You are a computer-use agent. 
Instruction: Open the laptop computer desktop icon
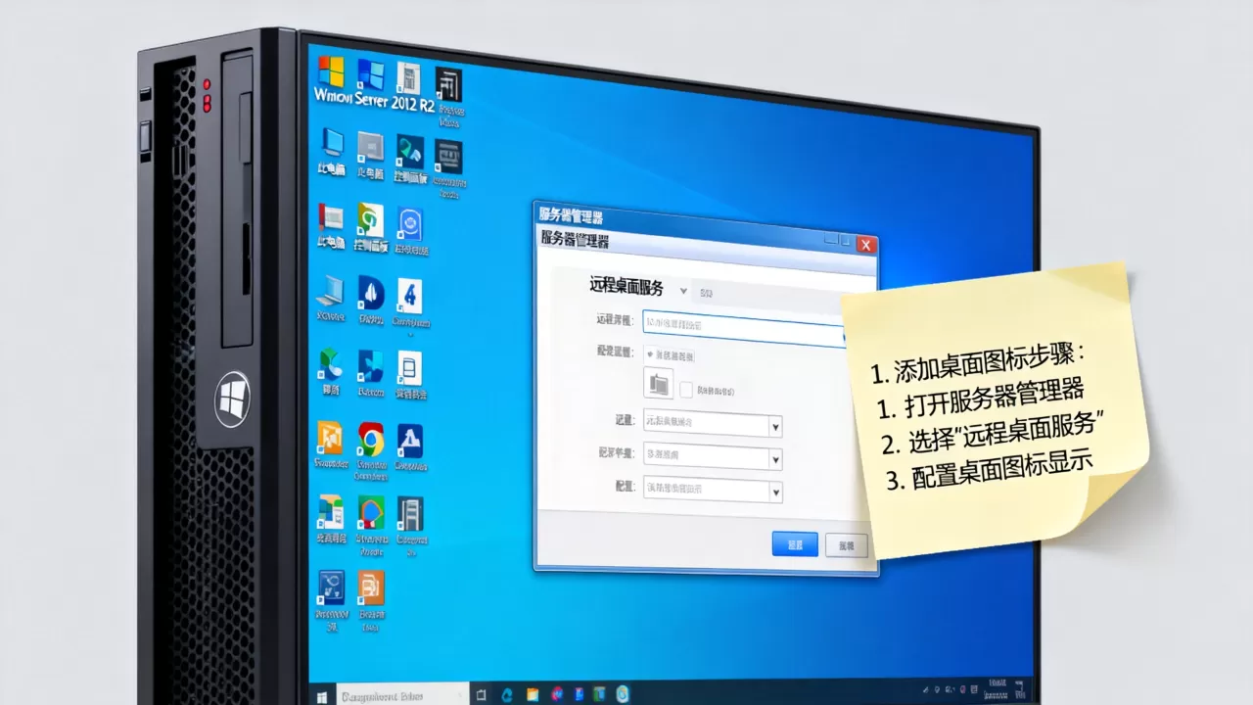(x=330, y=292)
